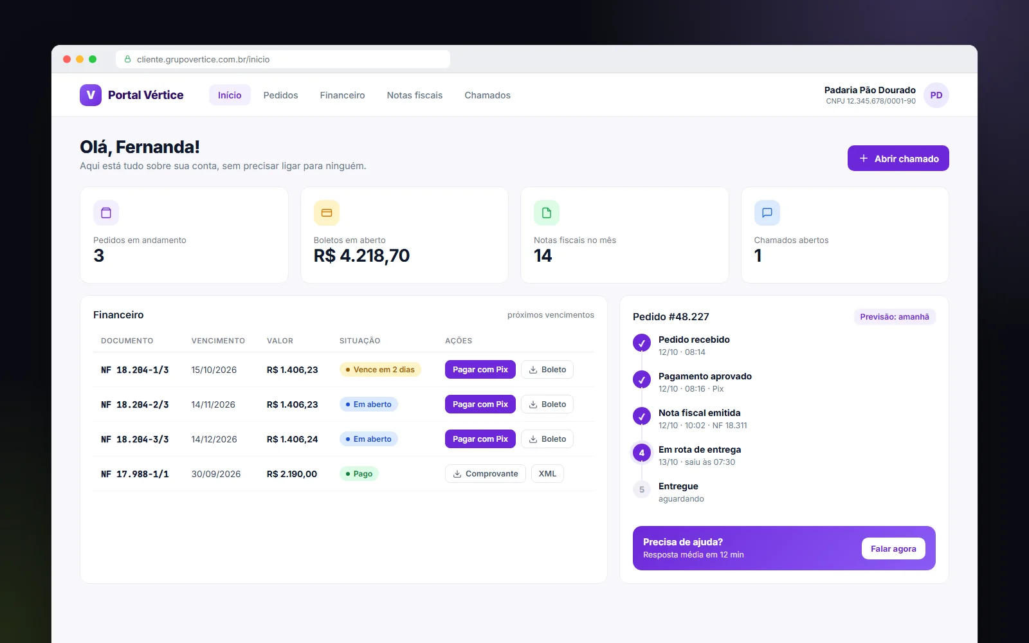The image size is (1029, 643).
Task: Click the R$ 2.190,00 value cell
Action: (x=292, y=474)
